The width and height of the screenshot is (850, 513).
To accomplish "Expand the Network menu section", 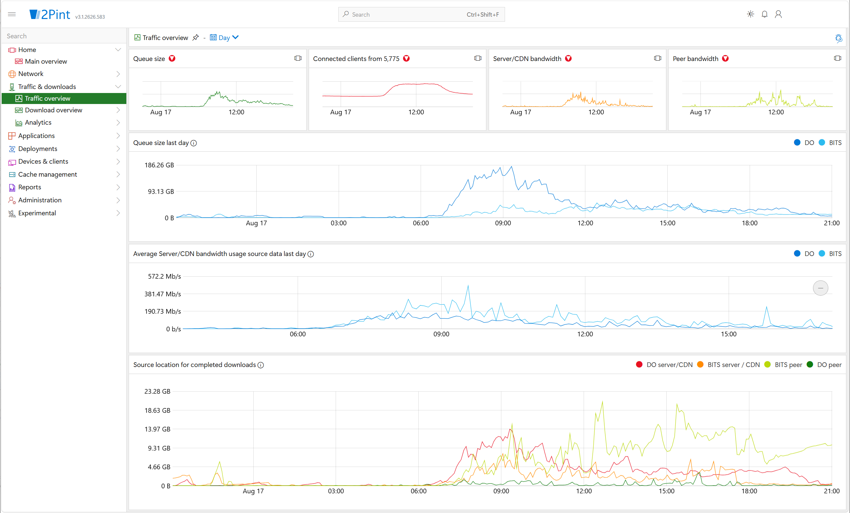I will tap(118, 74).
